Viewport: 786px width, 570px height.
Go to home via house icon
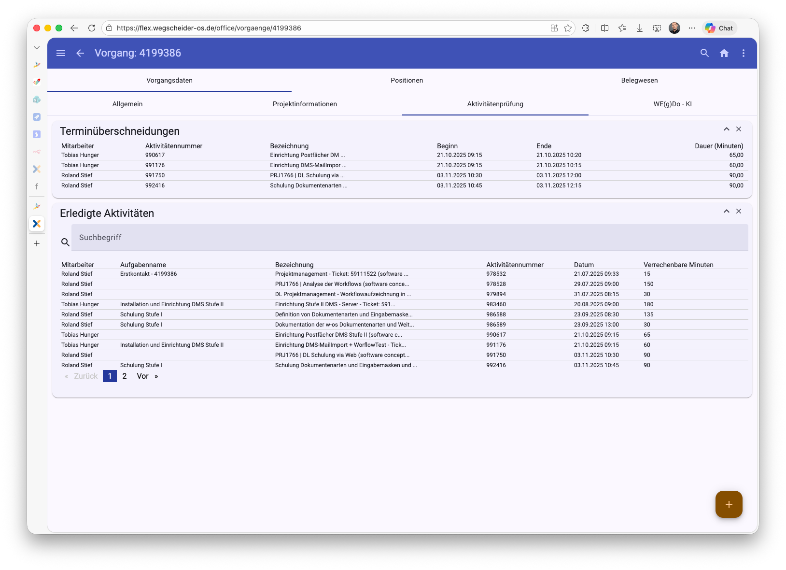[724, 53]
